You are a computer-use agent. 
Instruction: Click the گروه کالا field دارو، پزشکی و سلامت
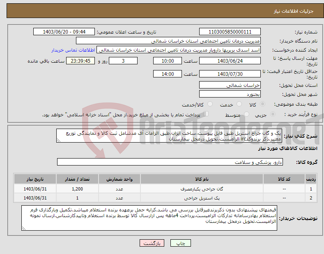[x=170, y=162]
